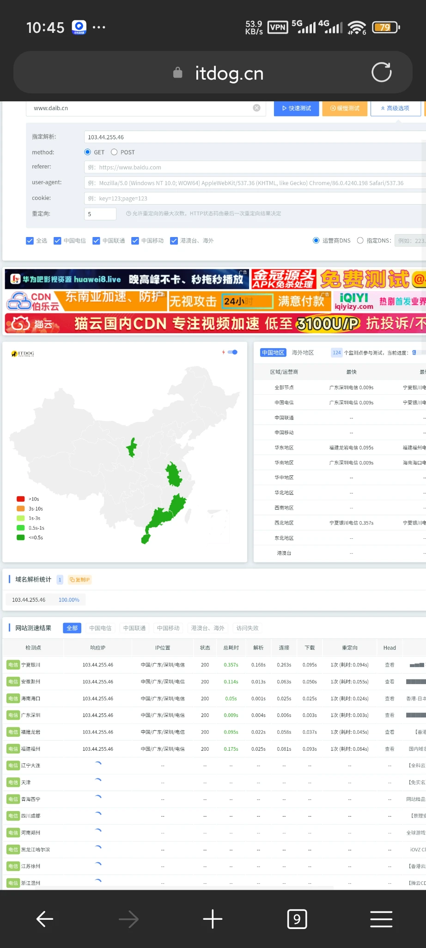426x948 pixels.
Task: Start the 快速测试 quick test
Action: [x=296, y=108]
